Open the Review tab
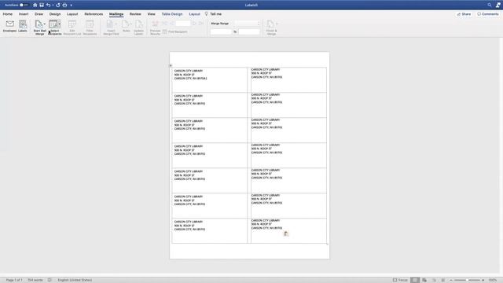The image size is (503, 283). [x=135, y=14]
